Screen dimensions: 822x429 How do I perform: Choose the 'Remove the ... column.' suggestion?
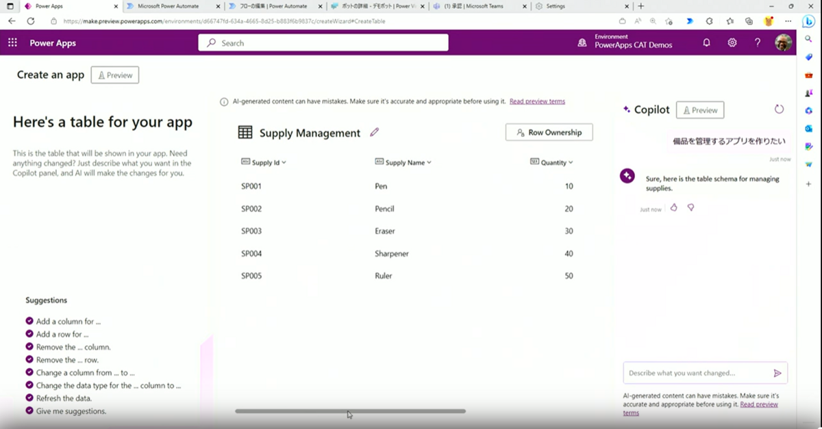pyautogui.click(x=73, y=347)
